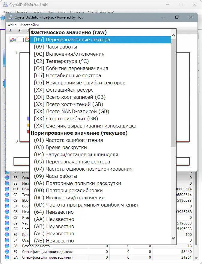This screenshot has height=264, width=202.
Task: Choose (0C) Включения/отключения normalized option
Action: (x=100, y=198)
